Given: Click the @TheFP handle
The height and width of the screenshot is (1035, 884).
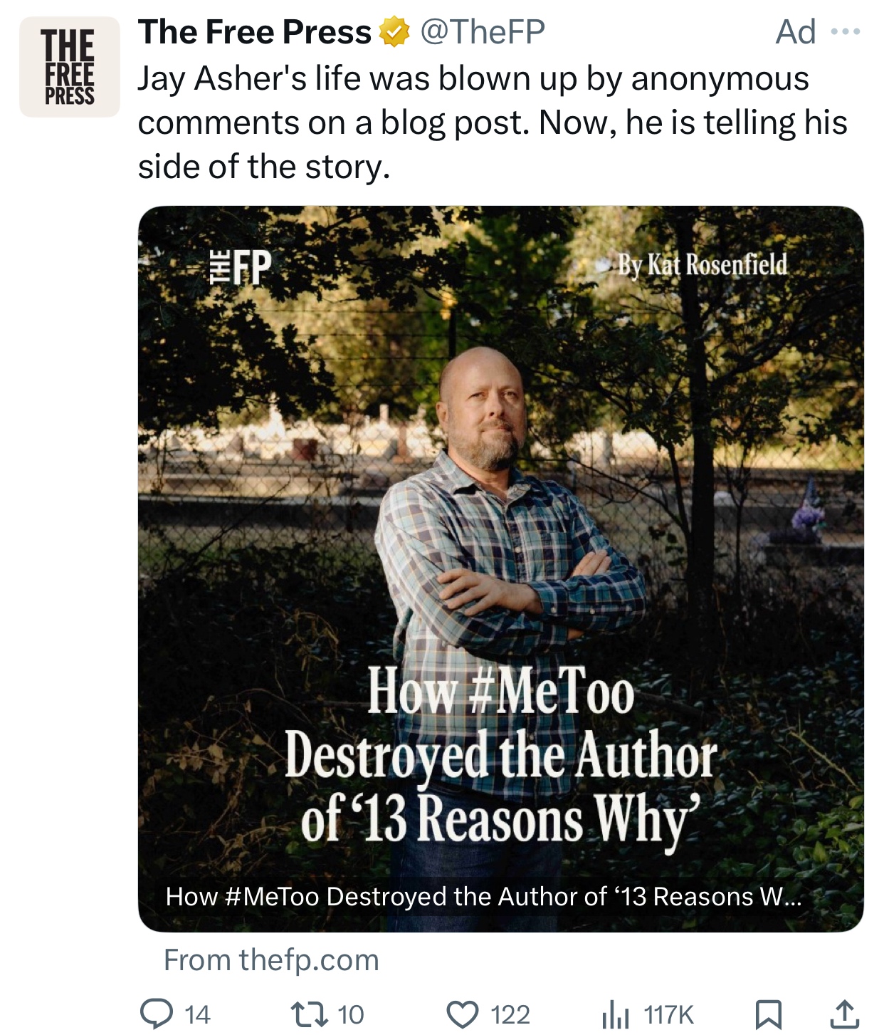Looking at the screenshot, I should [483, 33].
